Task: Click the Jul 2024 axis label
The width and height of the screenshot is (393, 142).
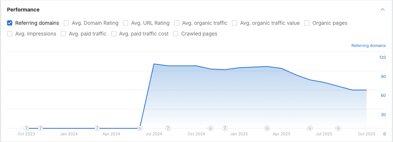Action: tap(154, 134)
